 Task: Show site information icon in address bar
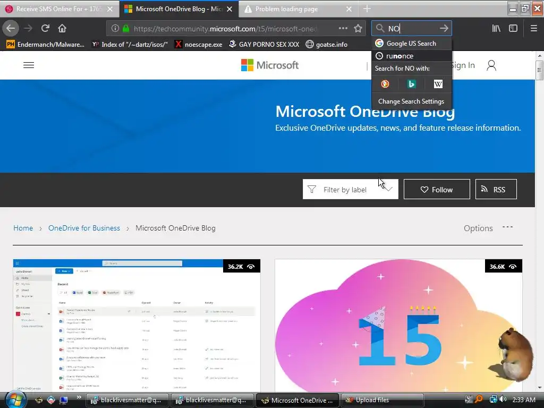click(115, 29)
